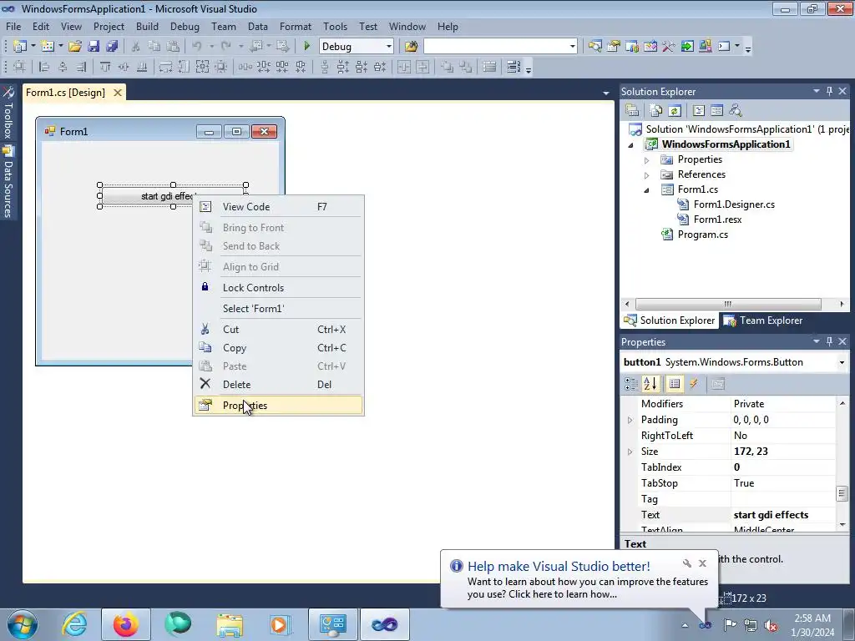Open the Data Sources side tab
The height and width of the screenshot is (641, 855).
coord(8,182)
